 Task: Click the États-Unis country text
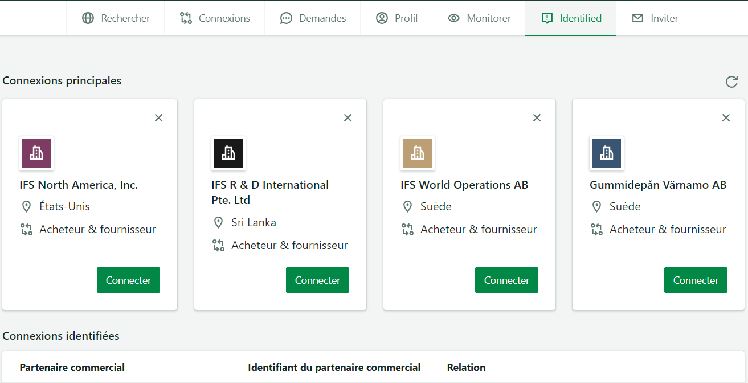pyautogui.click(x=64, y=207)
